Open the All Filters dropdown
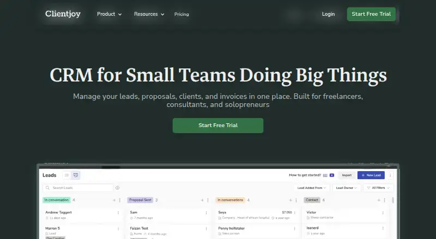 point(378,188)
